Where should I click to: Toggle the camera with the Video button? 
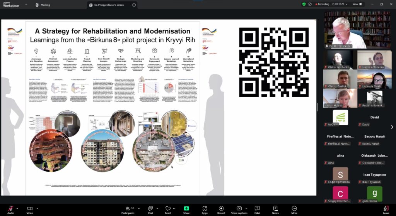click(29, 209)
